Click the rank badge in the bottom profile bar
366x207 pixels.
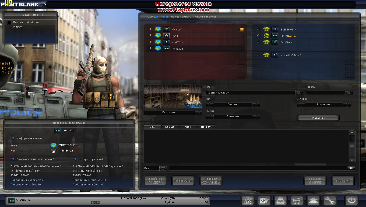(x=12, y=201)
